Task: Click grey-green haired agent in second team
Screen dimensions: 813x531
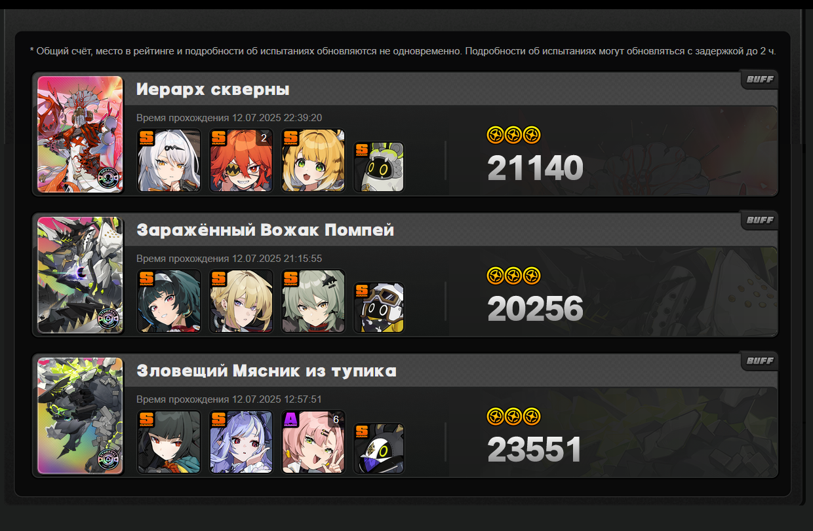Action: [x=313, y=301]
